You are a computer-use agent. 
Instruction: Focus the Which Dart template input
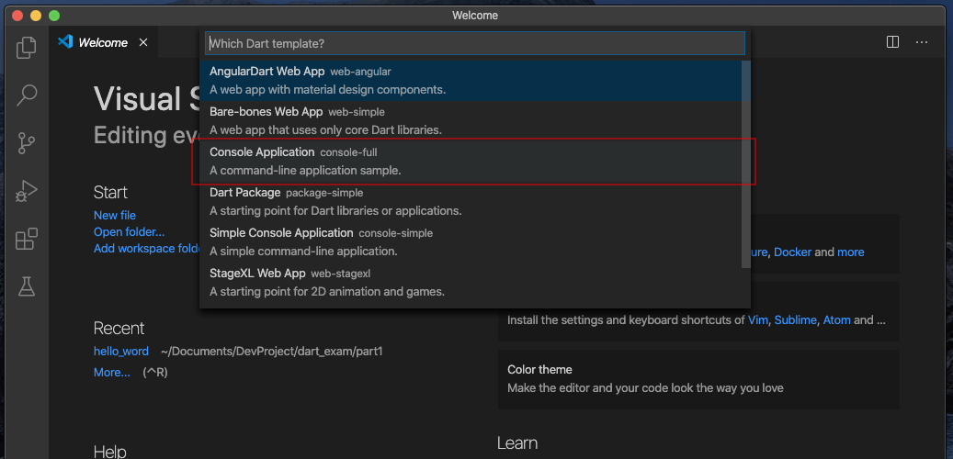(x=475, y=44)
